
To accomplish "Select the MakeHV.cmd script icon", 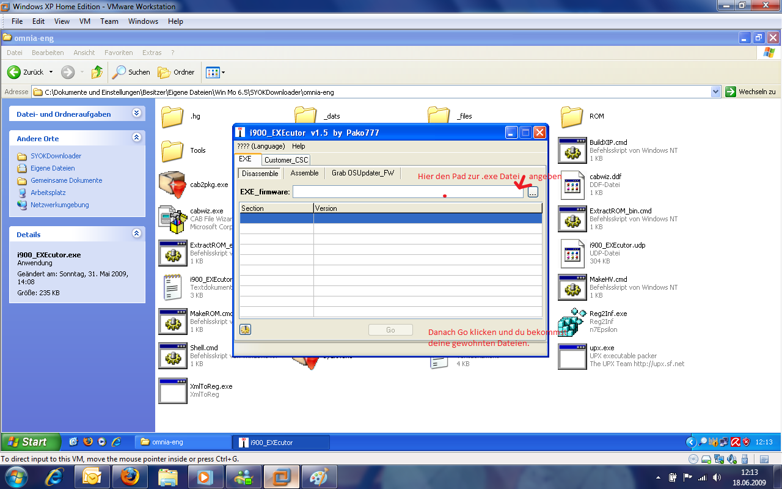I will point(572,287).
